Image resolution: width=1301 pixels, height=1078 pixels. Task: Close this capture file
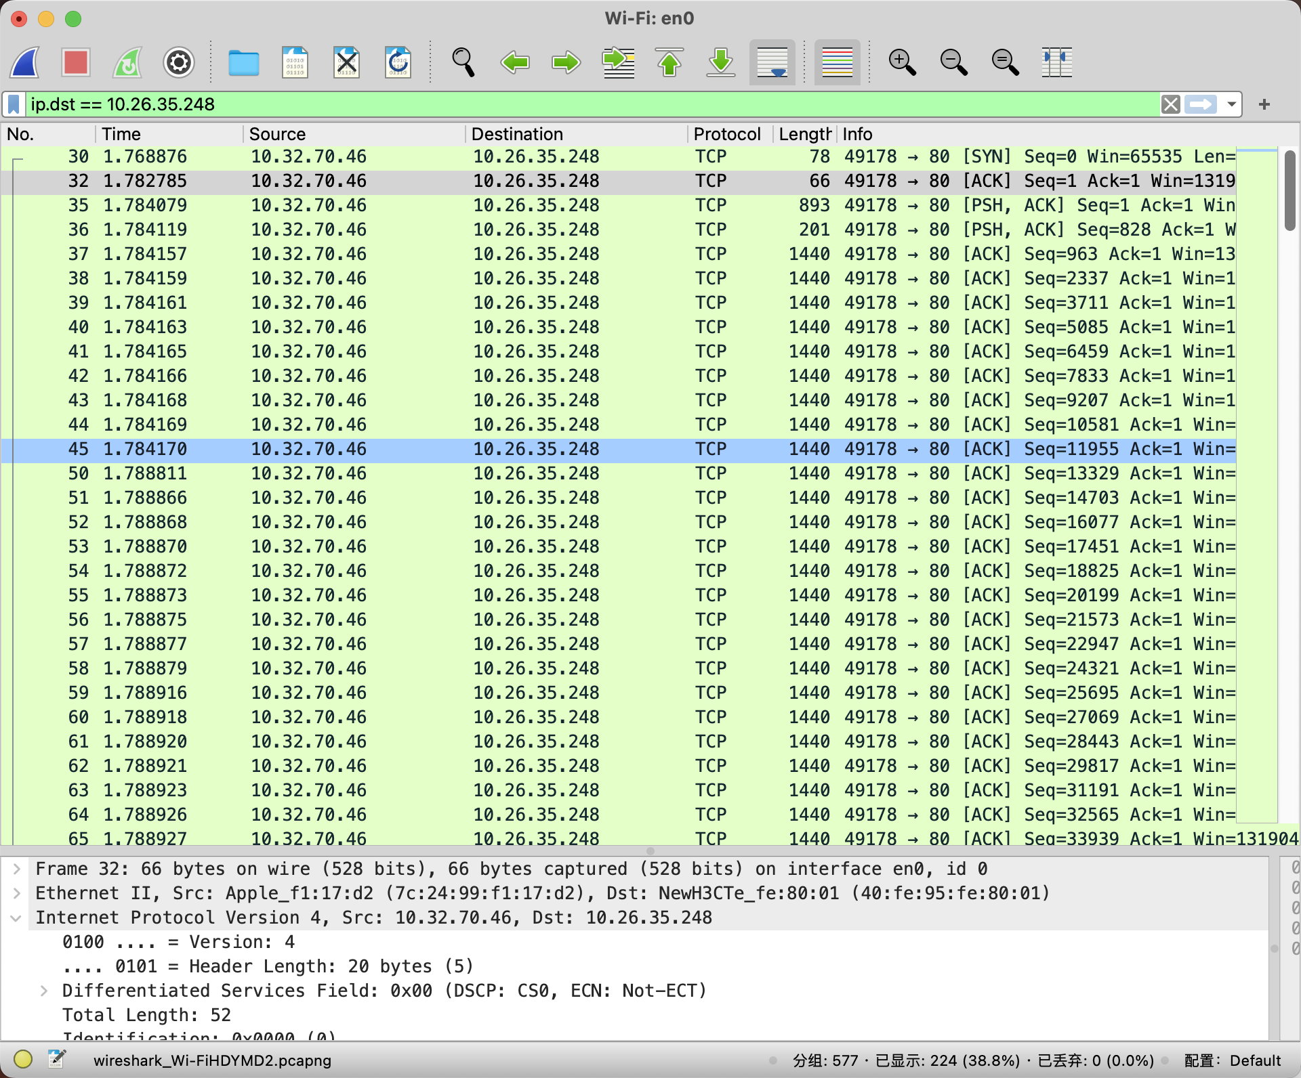click(346, 62)
